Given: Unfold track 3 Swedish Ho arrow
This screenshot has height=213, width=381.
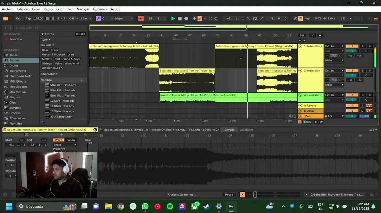Looking at the screenshot, I should (x=300, y=95).
